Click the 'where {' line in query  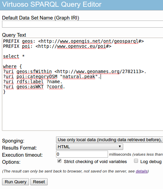(12, 66)
